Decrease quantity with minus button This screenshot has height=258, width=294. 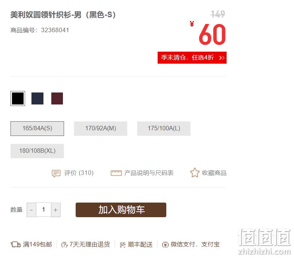point(31,210)
